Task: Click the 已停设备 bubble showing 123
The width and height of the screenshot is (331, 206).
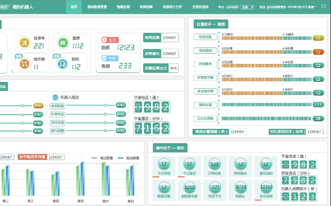Action: (x=215, y=164)
